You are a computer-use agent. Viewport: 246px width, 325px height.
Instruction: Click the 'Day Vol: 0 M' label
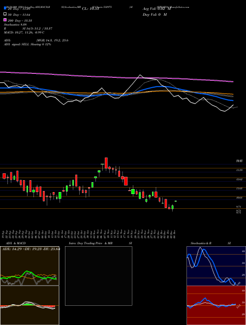point(154,15)
